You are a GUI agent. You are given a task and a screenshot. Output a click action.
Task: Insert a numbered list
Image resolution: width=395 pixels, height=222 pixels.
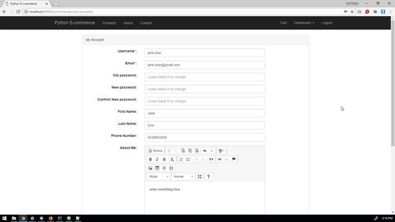[181, 159]
